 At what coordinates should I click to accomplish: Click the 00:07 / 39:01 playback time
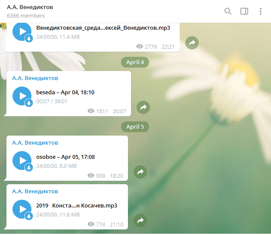pyautogui.click(x=52, y=101)
